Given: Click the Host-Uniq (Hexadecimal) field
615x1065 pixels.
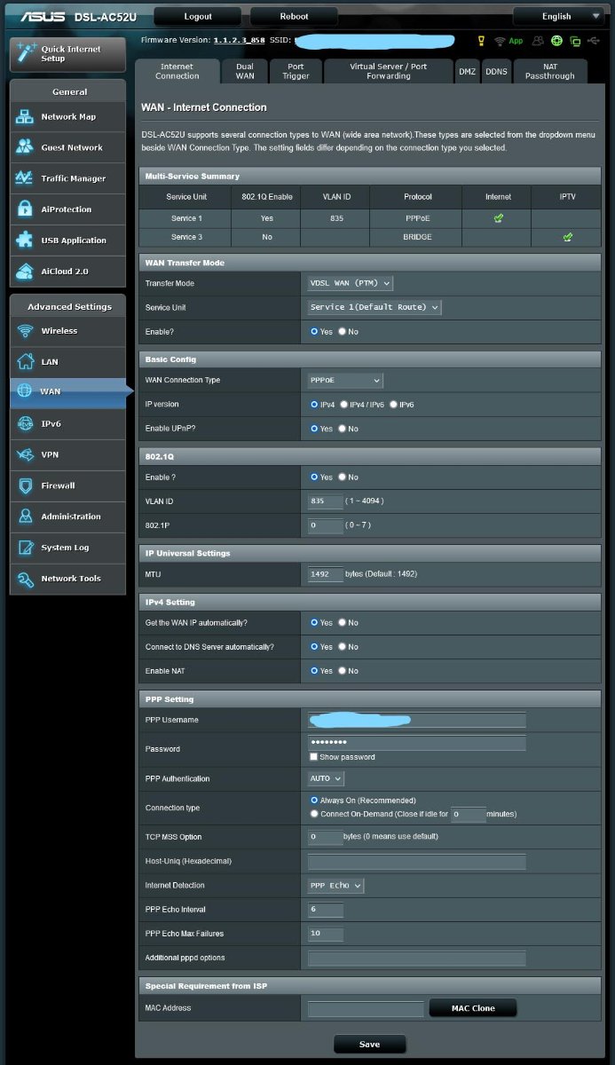Looking at the screenshot, I should tap(417, 862).
